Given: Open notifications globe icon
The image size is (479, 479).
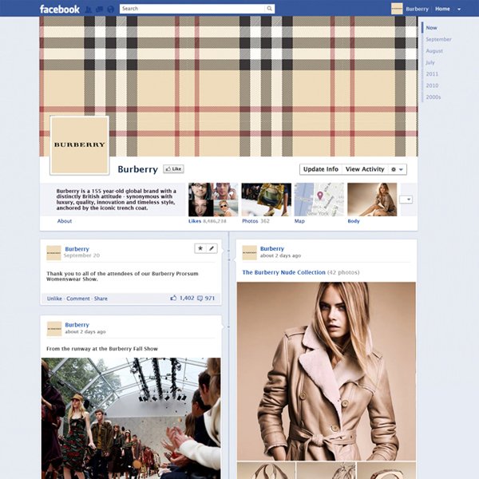Looking at the screenshot, I should coord(111,10).
